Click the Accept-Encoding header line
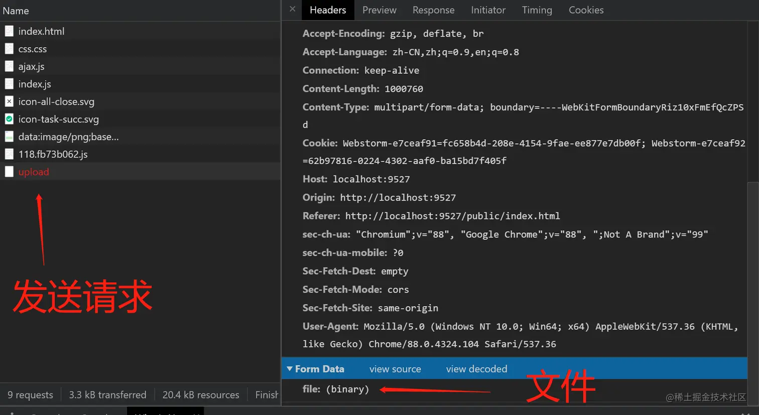Image resolution: width=759 pixels, height=415 pixels. point(393,34)
